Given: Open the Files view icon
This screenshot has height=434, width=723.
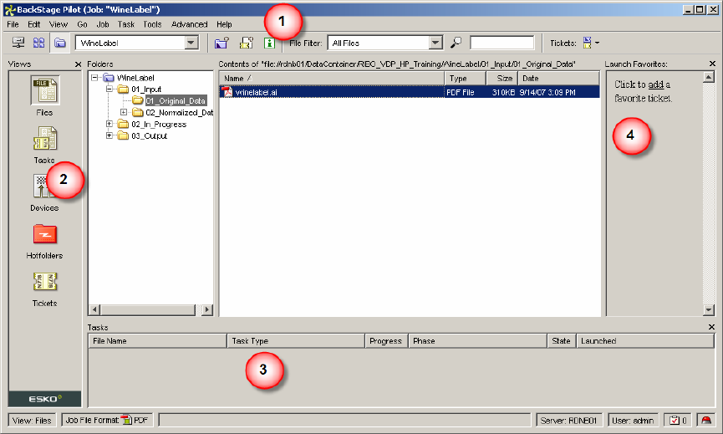Looking at the screenshot, I should click(45, 90).
